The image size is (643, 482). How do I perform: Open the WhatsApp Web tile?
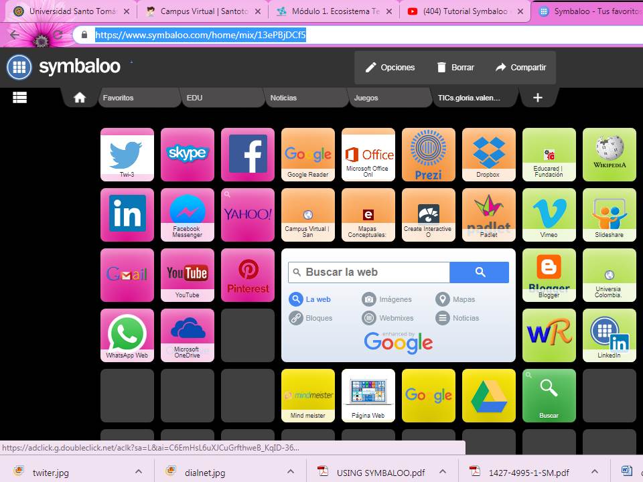pos(127,335)
